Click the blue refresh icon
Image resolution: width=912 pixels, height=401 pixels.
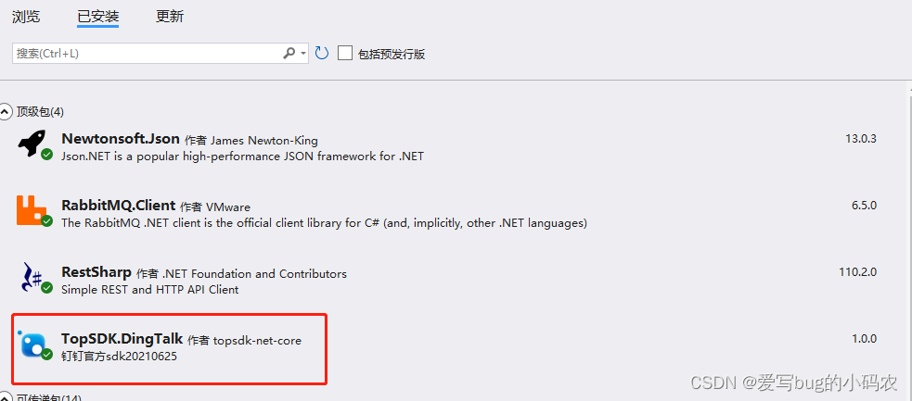point(322,54)
